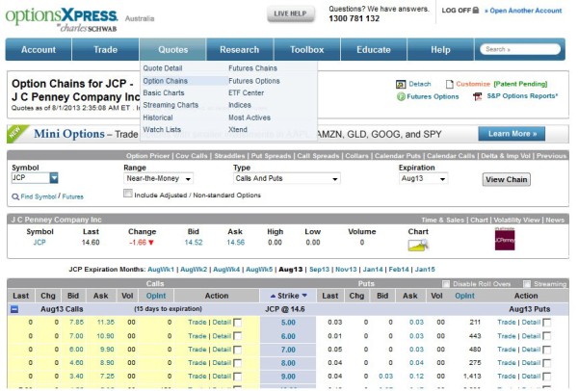Click the Futures link beside Find Symbol

coord(72,196)
